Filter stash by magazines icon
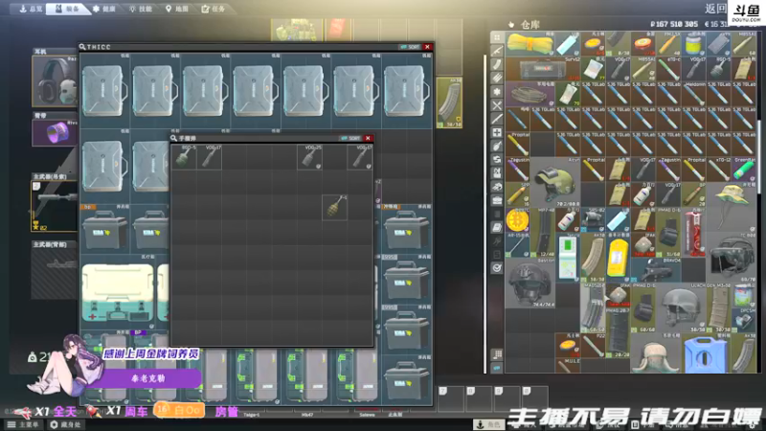This screenshot has height=431, width=766. point(497,64)
